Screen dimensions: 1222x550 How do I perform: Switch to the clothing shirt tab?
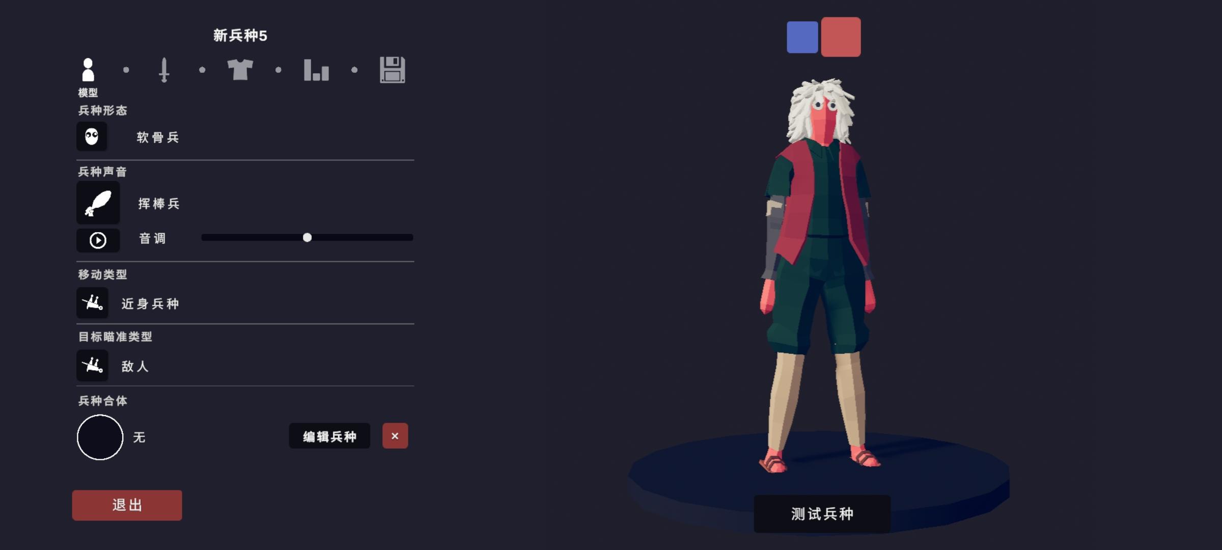pos(240,70)
